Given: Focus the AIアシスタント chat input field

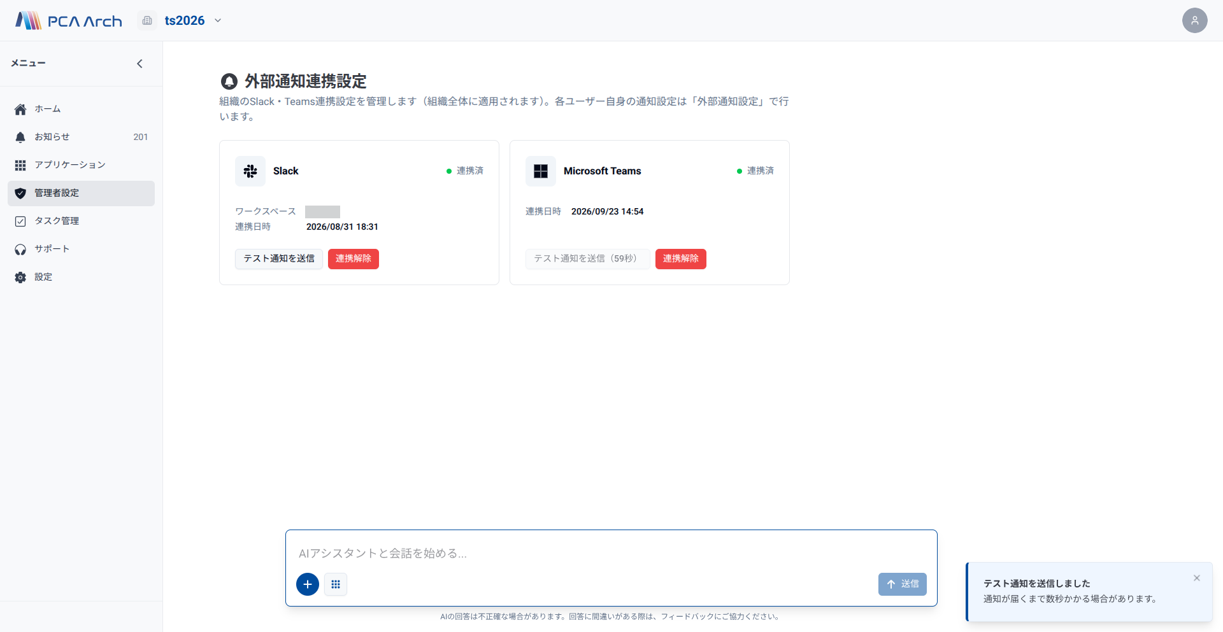Looking at the screenshot, I should (x=611, y=553).
